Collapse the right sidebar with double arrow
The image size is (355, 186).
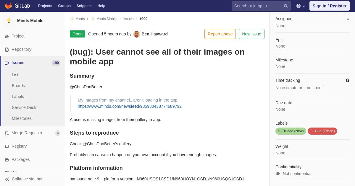348,19
